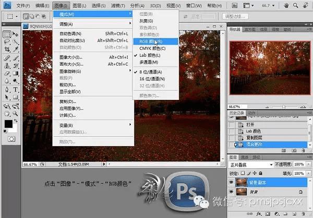The width and height of the screenshot is (313, 218).
Task: Select the Clone Stamp tool
Action: [x=7, y=66]
